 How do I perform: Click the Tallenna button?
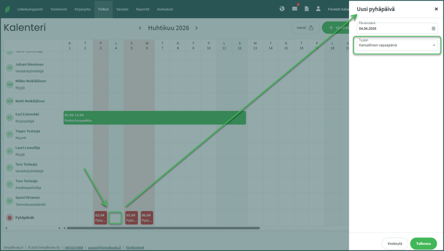(x=423, y=244)
